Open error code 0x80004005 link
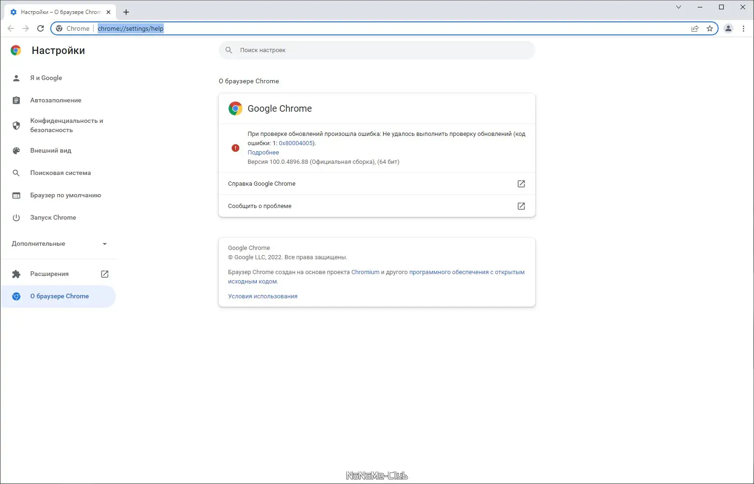Screen dimensions: 754x484 [x=296, y=143]
